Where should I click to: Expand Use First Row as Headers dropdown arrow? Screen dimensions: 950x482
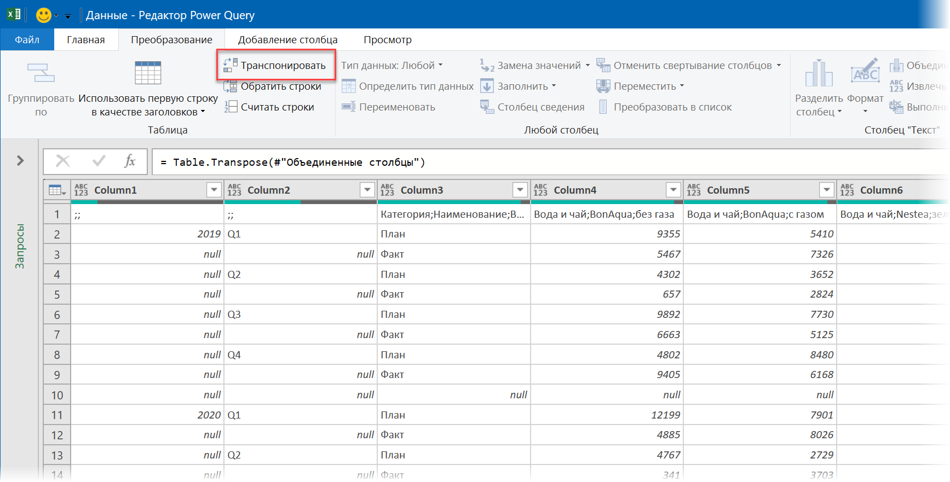[203, 112]
